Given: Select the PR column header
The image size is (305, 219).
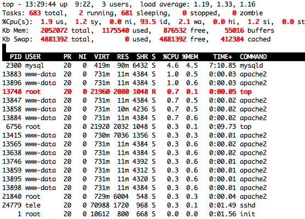Looking at the screenshot, I should pyautogui.click(x=67, y=57).
